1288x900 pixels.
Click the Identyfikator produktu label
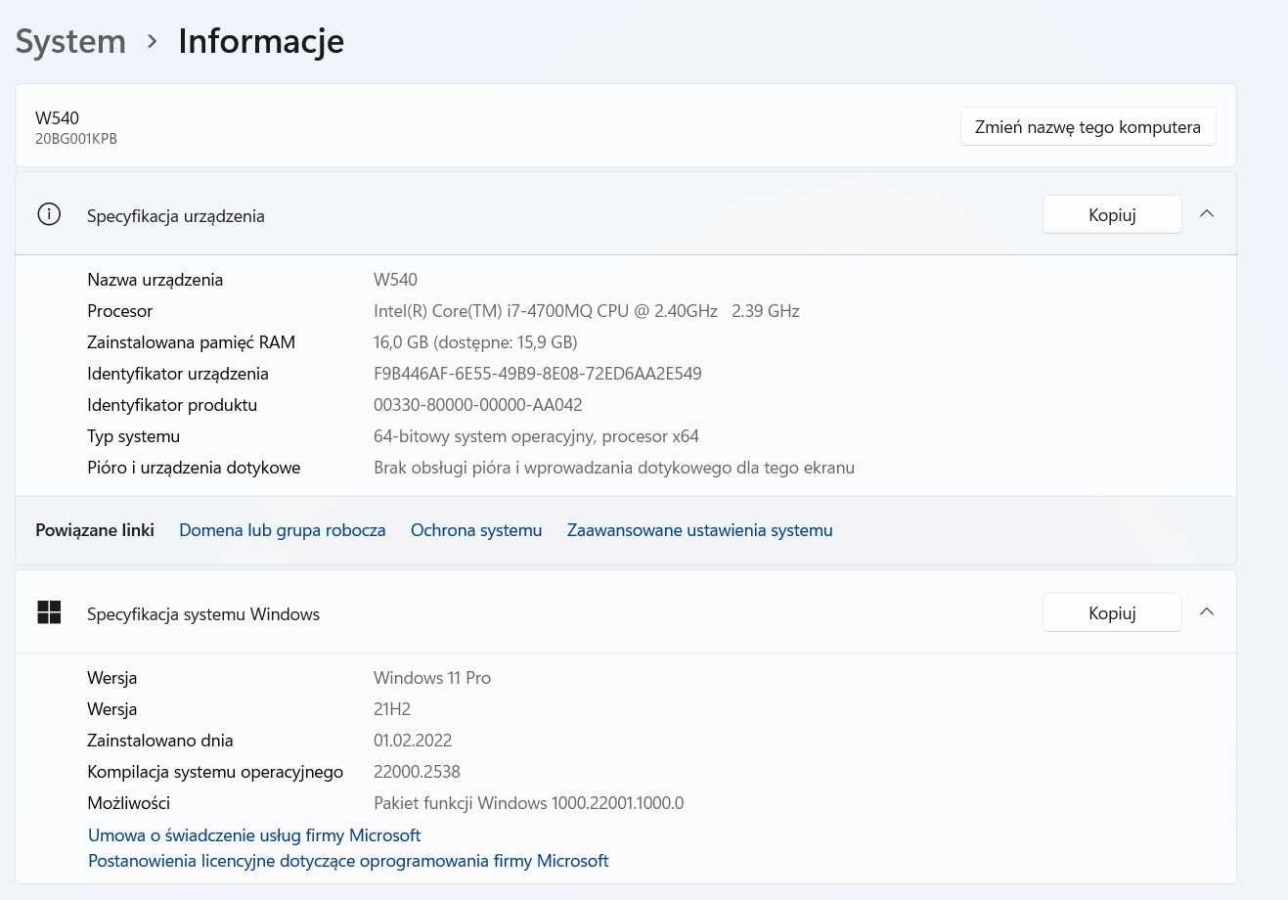(172, 405)
